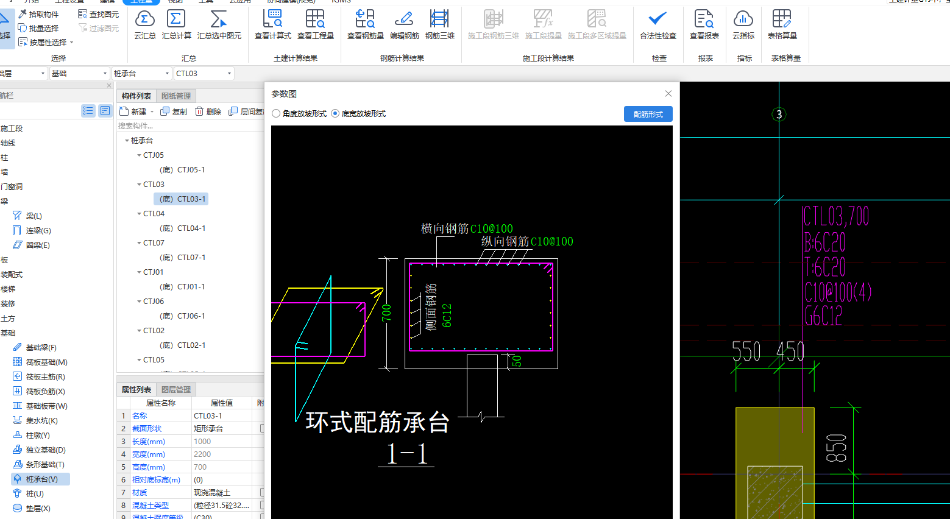Click 新建 to create a new component

[x=134, y=111]
